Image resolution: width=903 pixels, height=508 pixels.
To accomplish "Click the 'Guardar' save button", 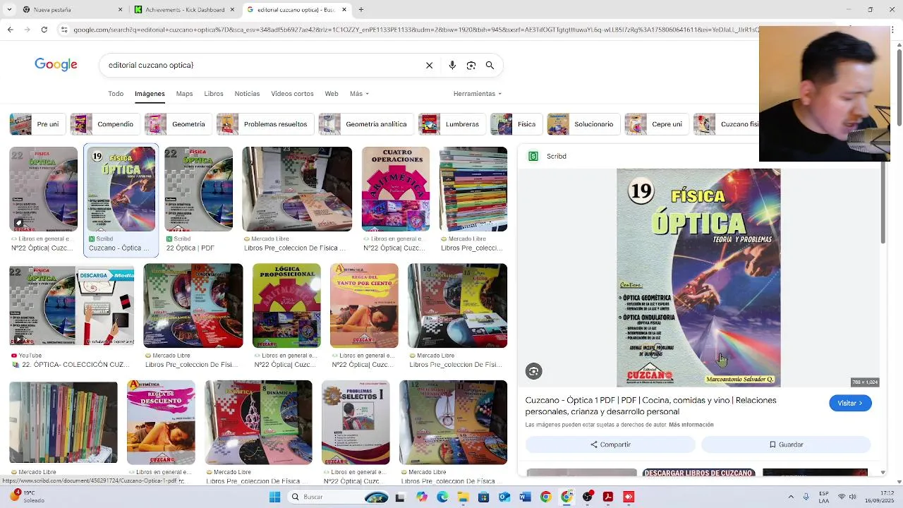I will coord(786,445).
